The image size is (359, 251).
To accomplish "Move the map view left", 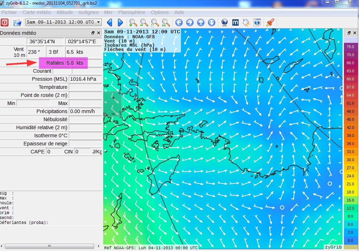I will [179, 22].
